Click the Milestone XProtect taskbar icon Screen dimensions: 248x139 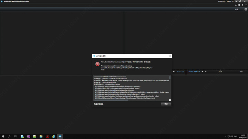click(x=59, y=136)
